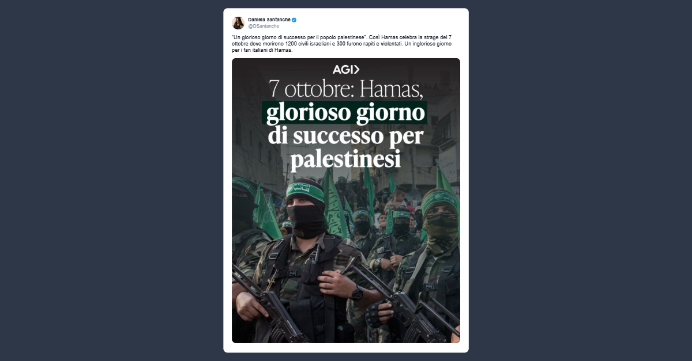Click the AGI logo in the image
Screen dimensions: 692x361
[x=346, y=70]
